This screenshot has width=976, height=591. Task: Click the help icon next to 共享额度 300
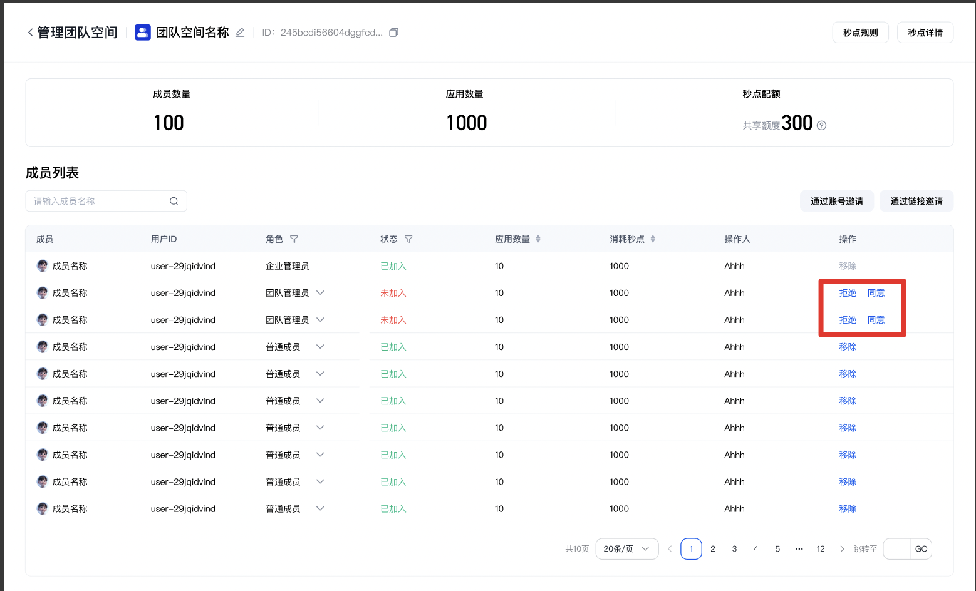[x=821, y=125]
